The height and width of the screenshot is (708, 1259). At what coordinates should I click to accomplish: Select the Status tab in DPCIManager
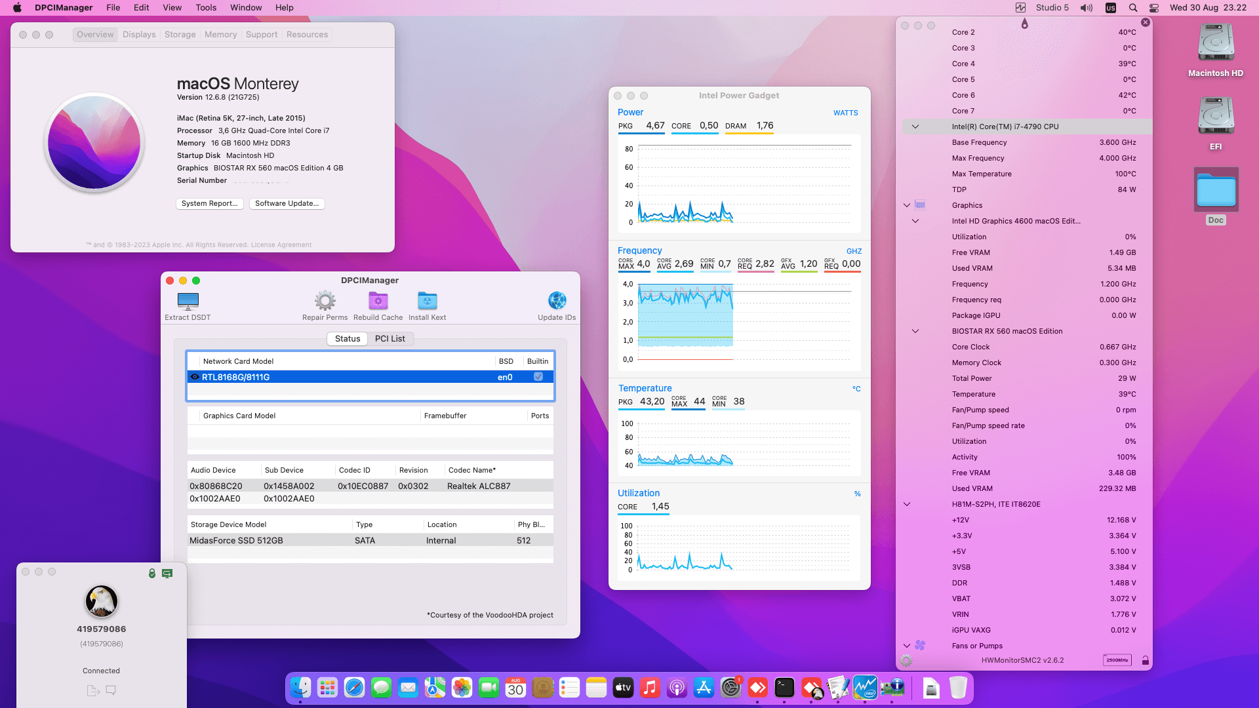tap(348, 339)
